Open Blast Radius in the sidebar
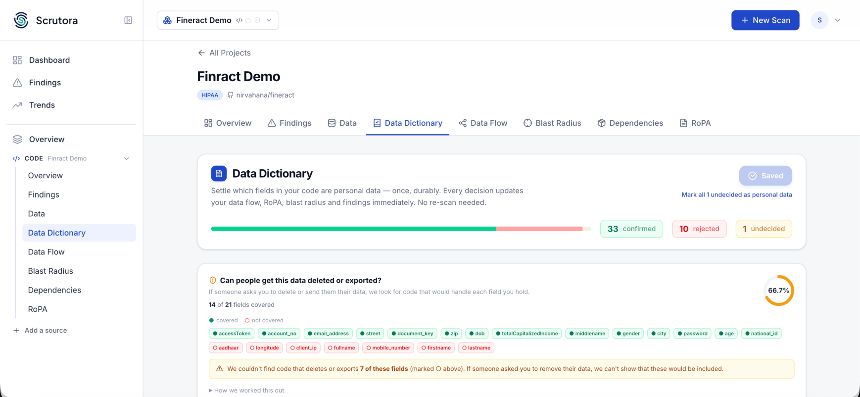 click(79, 271)
